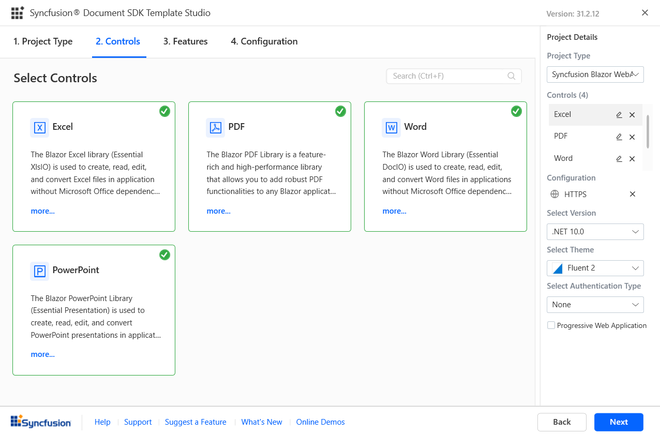Expand the .NET 10.0 version dropdown
Screen dimensions: 660x434
pos(595,232)
